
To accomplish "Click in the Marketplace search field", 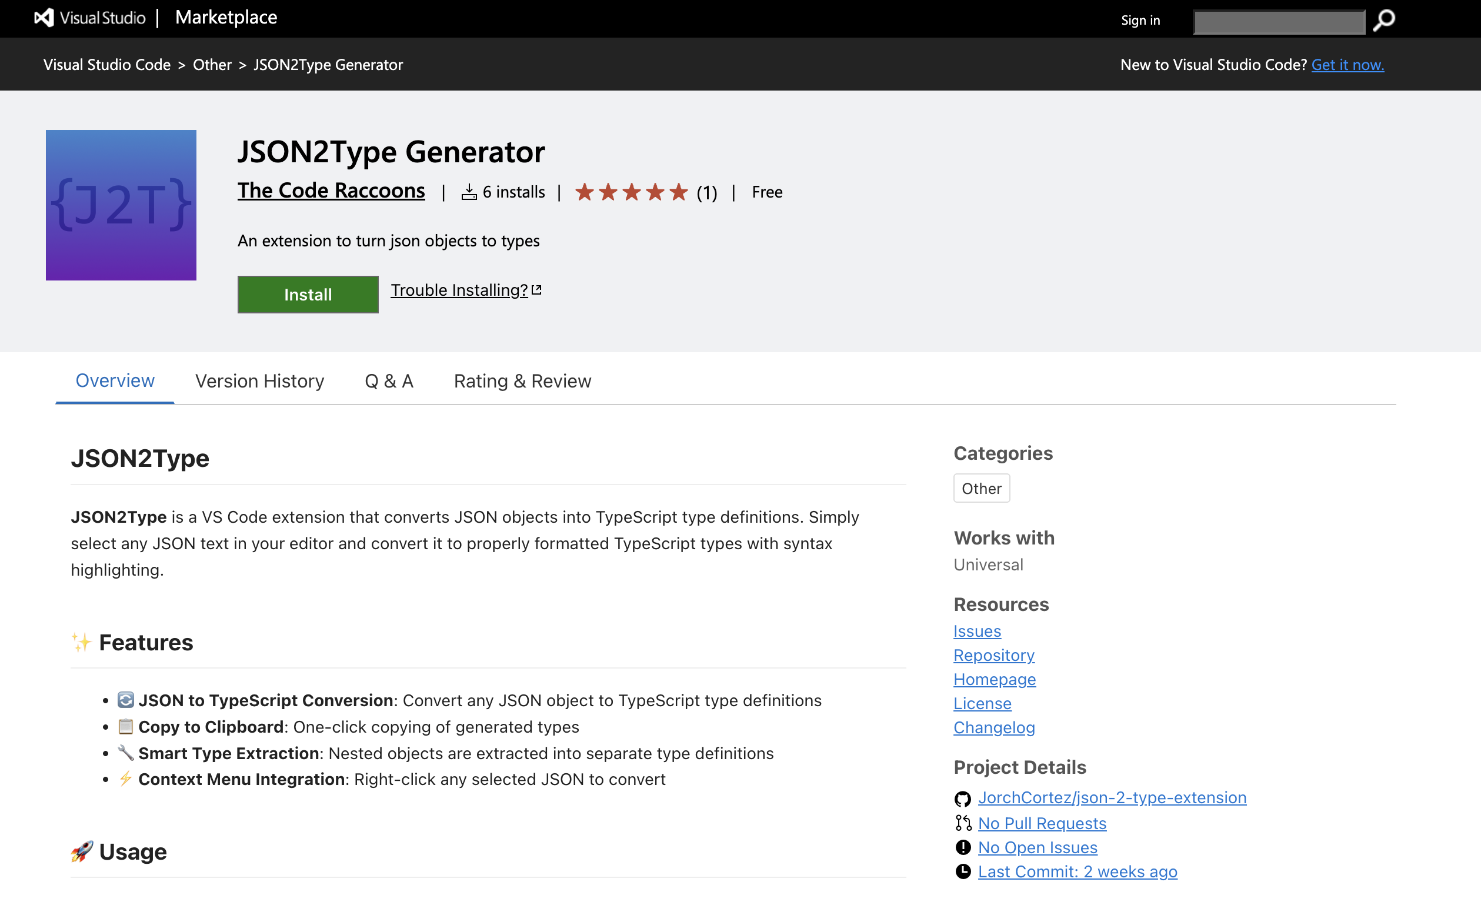I will pyautogui.click(x=1279, y=22).
